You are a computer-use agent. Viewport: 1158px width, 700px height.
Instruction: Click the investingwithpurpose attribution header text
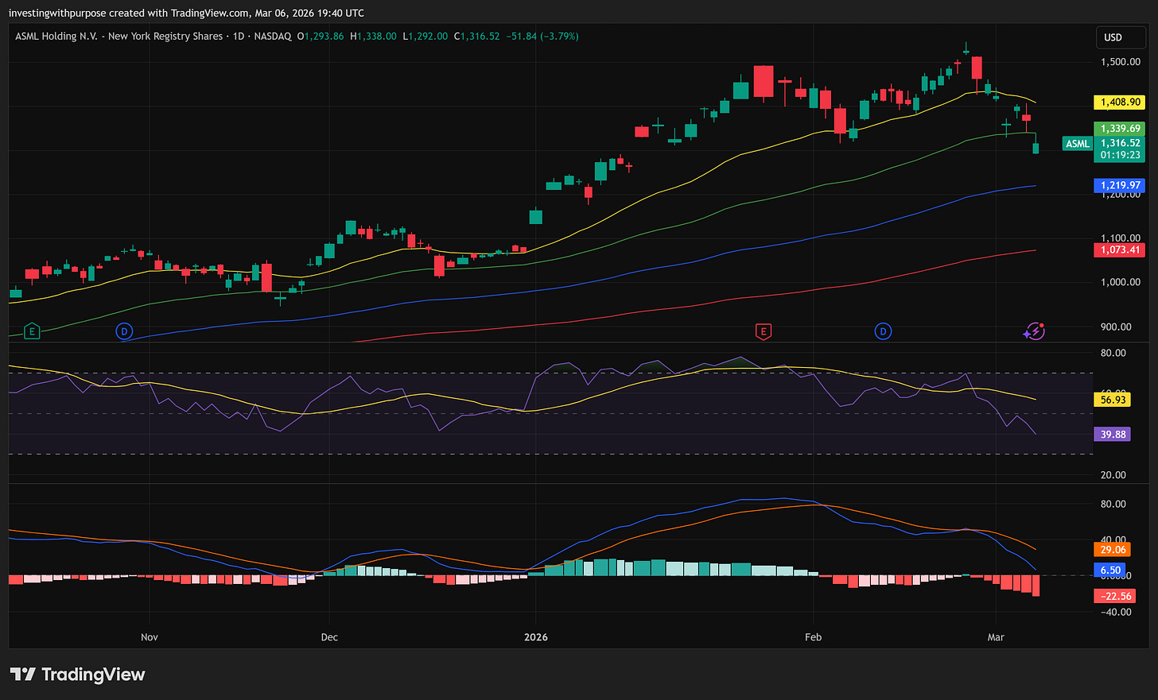[x=187, y=13]
